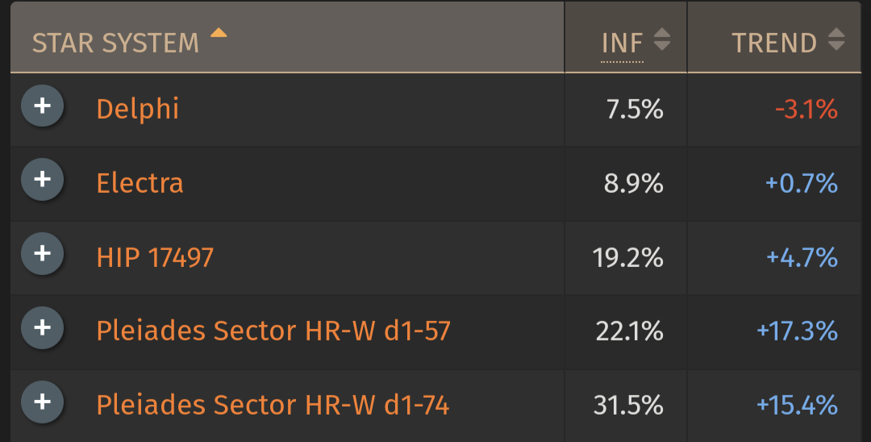
Task: Open Pleiades Sector HR-W d1-57 link
Action: pos(273,331)
